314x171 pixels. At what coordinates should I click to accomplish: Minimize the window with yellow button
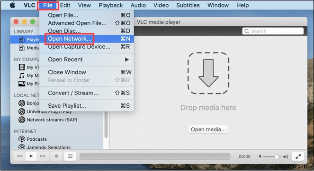click(24, 22)
